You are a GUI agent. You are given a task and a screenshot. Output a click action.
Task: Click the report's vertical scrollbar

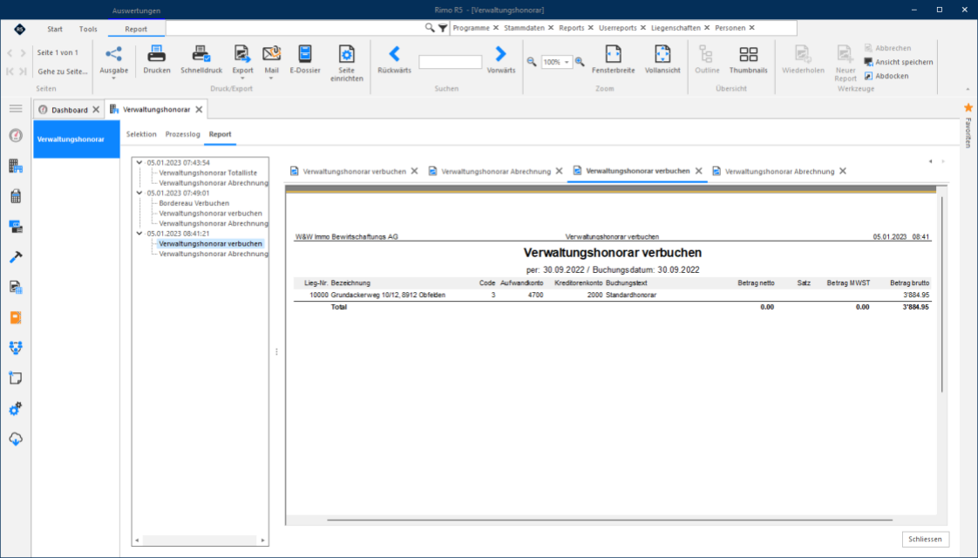coord(941,295)
